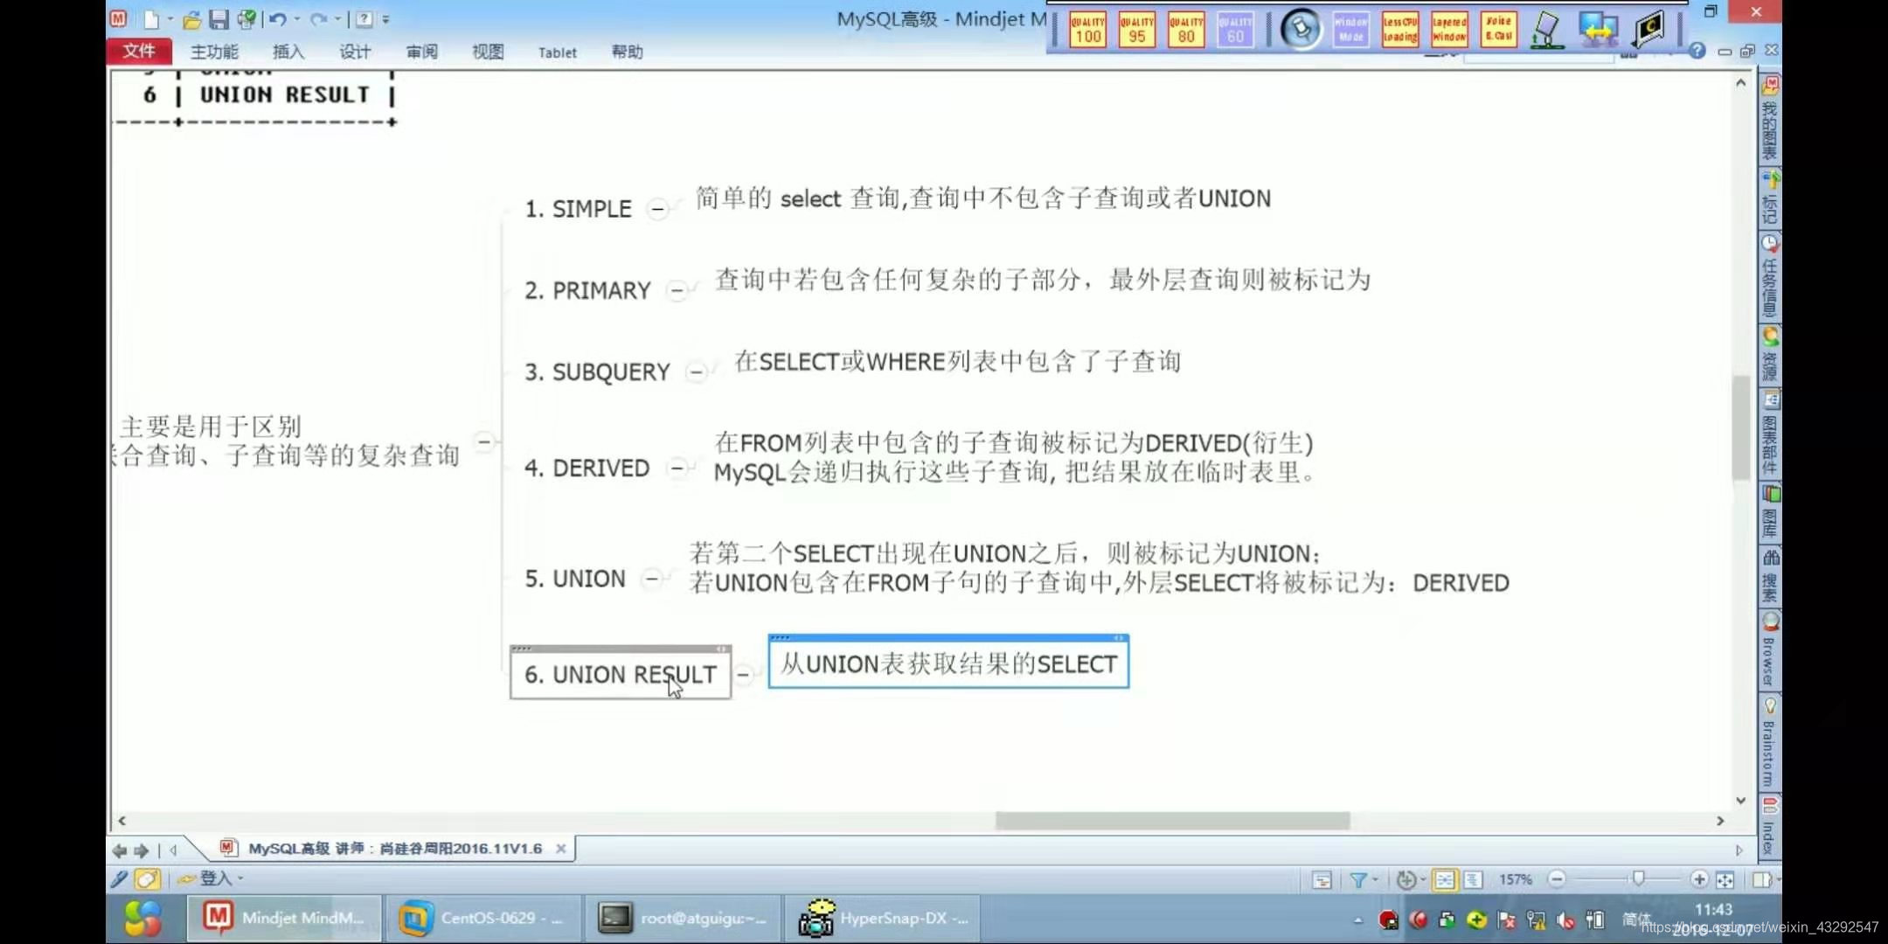
Task: Click the help question icon in quick access
Action: pyautogui.click(x=364, y=18)
